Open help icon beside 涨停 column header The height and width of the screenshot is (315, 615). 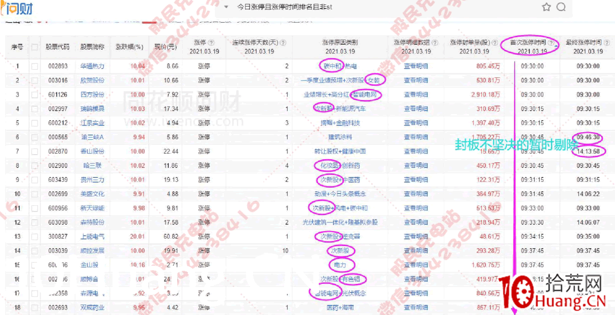pyautogui.click(x=211, y=43)
